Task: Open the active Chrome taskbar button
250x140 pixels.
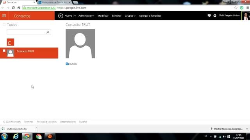Action: (x=27, y=136)
